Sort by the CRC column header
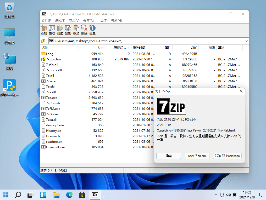The width and height of the screenshot is (266, 200). (x=185, y=48)
